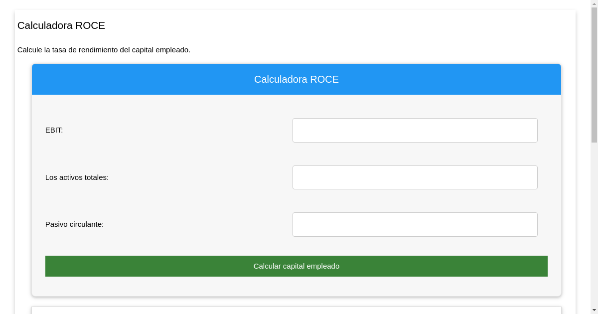Click the Calculadora ROCE page heading at top
The width and height of the screenshot is (598, 314).
point(61,25)
